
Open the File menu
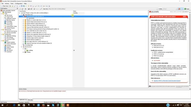tap(2, 4)
